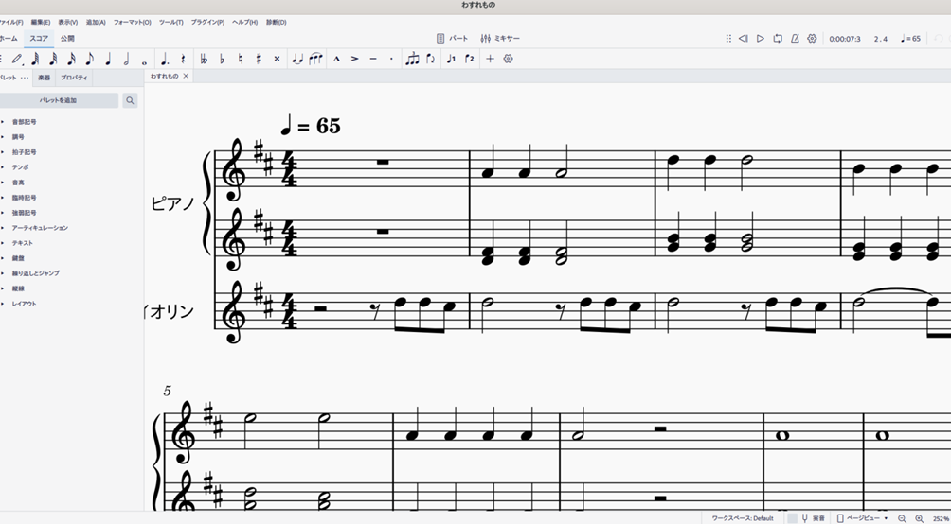Open the ミキサー (Mixer) button
The height and width of the screenshot is (524, 951).
(x=500, y=39)
